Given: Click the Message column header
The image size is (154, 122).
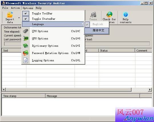Looking at the screenshot, I should [92, 96].
